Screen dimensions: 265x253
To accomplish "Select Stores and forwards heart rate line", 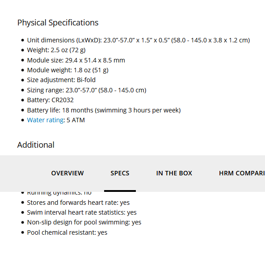I will (78, 203).
